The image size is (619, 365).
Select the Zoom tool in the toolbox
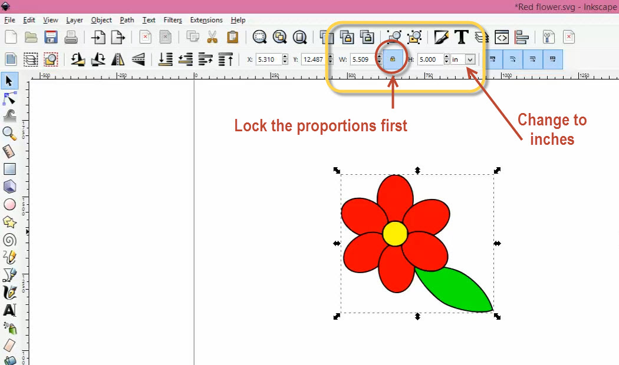coord(9,134)
